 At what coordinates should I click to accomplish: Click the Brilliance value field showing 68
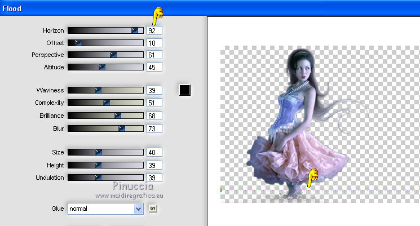pos(154,116)
